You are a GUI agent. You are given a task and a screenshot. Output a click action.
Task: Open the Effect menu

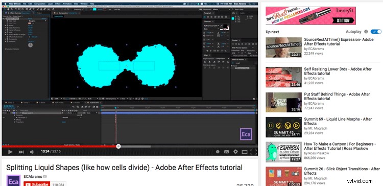(58, 4)
